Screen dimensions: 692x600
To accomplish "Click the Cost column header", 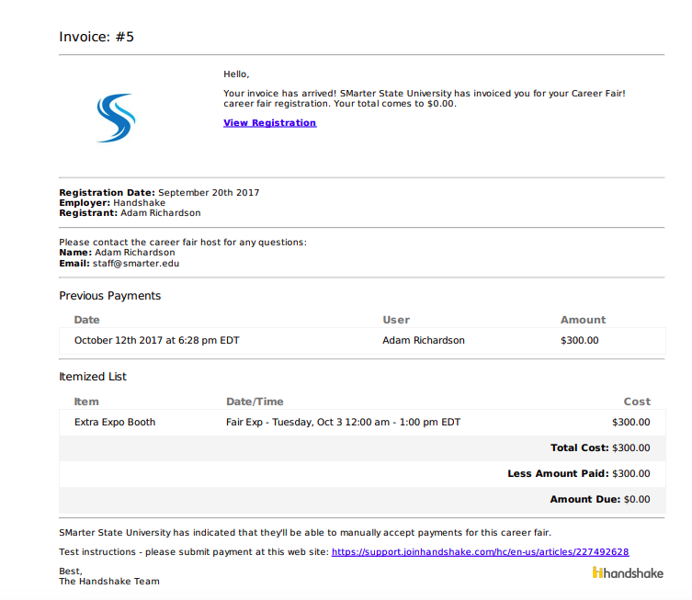I will (637, 402).
